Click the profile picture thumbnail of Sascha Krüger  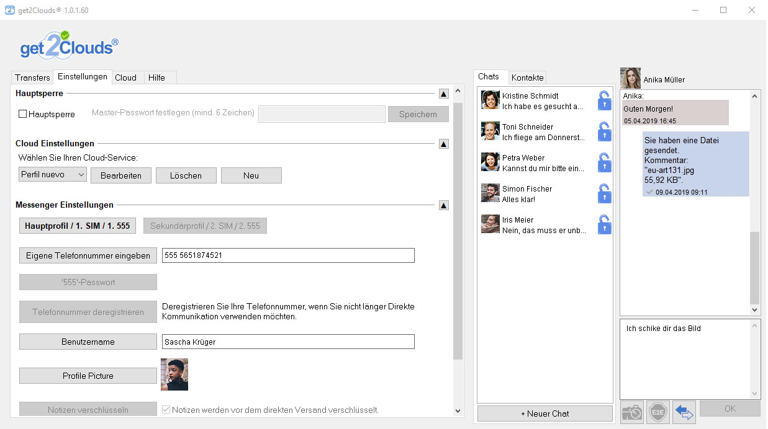pyautogui.click(x=174, y=374)
